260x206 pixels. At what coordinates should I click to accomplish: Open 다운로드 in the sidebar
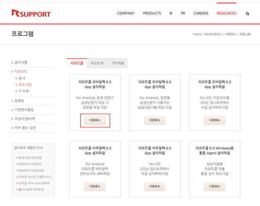[21, 72]
